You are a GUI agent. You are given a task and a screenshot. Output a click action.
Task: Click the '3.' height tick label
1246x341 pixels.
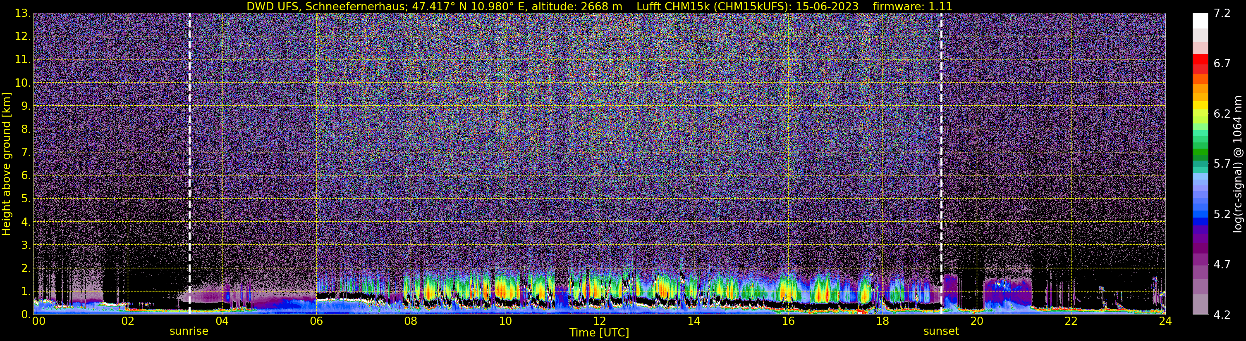[x=25, y=245]
